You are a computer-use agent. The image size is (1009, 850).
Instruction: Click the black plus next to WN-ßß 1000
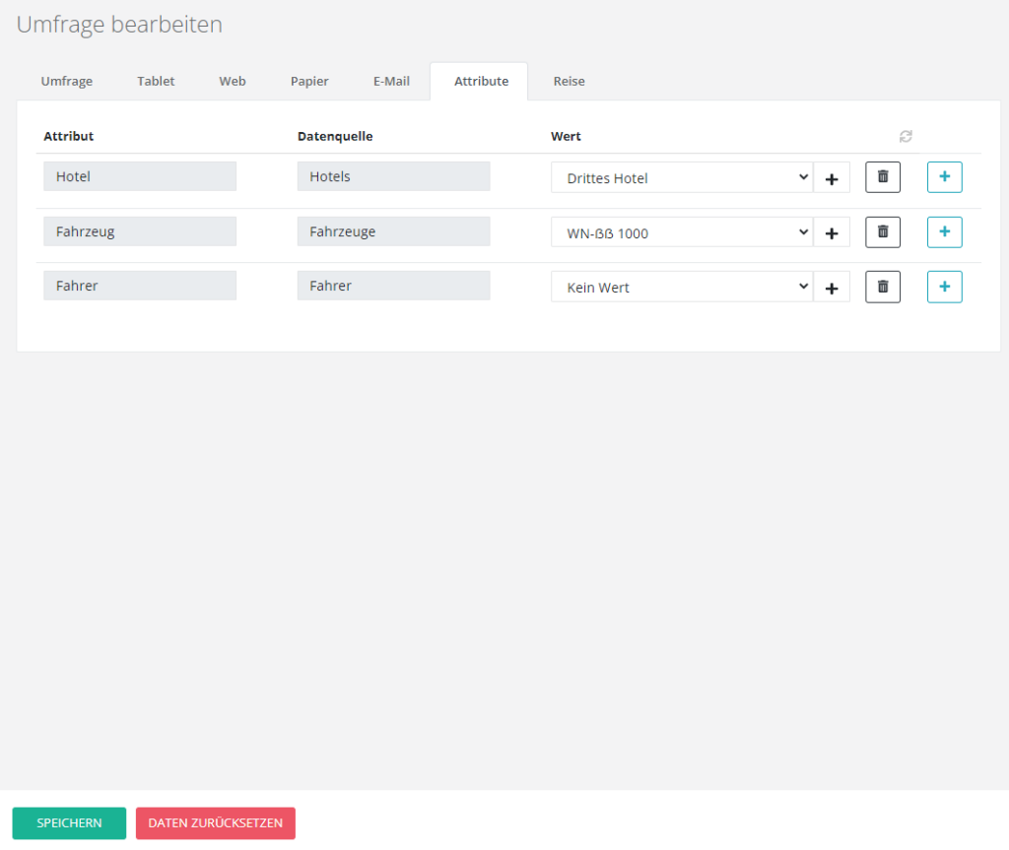(x=831, y=233)
